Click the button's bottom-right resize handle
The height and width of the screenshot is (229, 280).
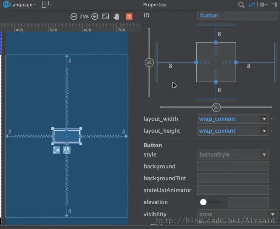pos(81,144)
